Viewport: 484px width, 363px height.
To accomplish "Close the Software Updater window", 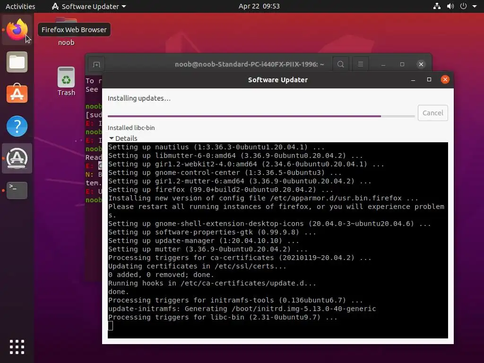I will click(x=445, y=79).
